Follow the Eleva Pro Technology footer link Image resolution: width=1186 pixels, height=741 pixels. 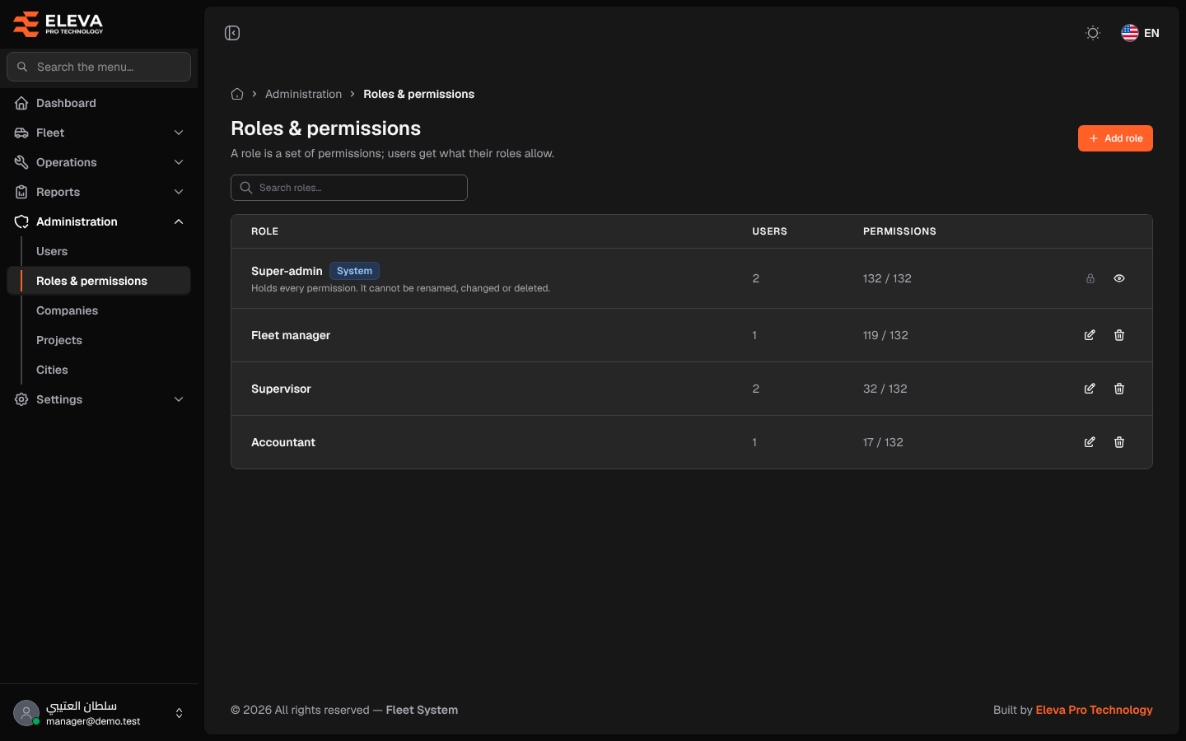point(1094,710)
